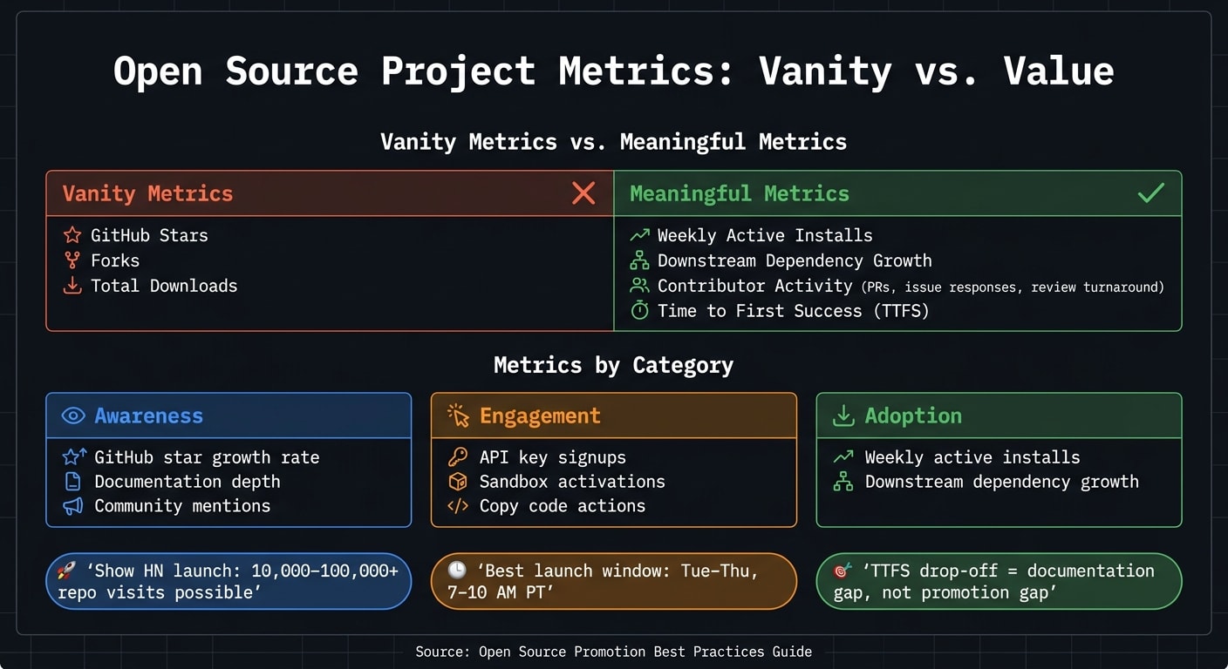Click the stopwatch icon beside Time to First Success
The image size is (1228, 669).
640,311
